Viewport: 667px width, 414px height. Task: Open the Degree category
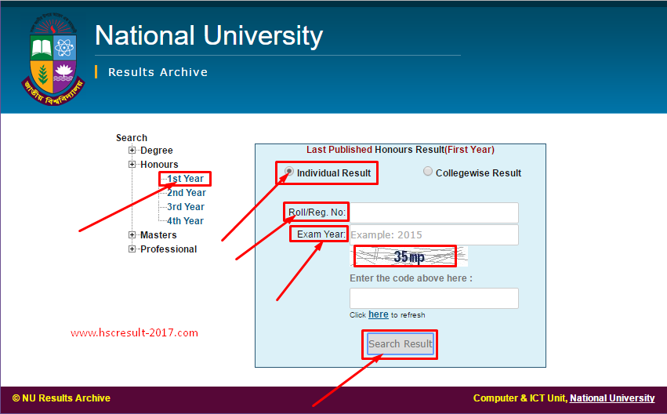(157, 151)
